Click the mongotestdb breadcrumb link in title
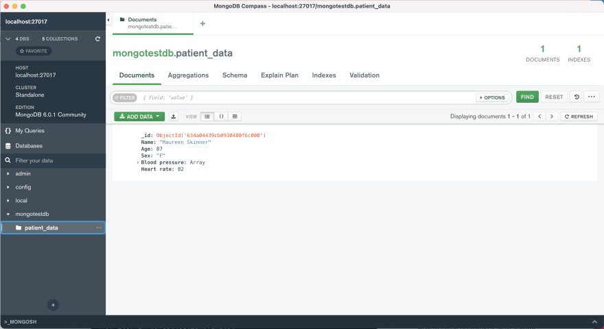 [143, 53]
